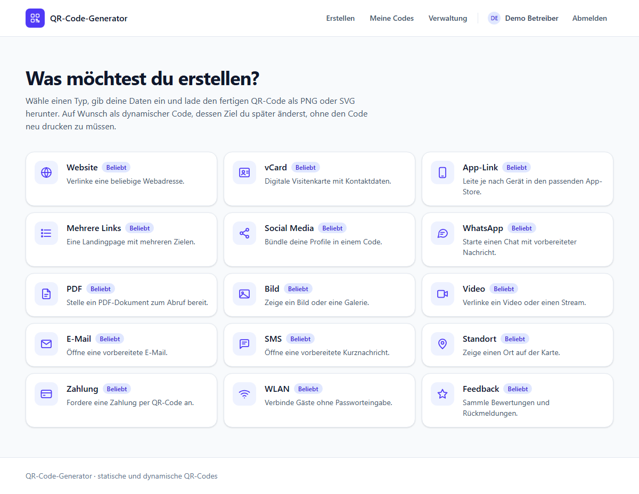Click 'Verlinke eine beliebige Webadresse.'

[126, 181]
